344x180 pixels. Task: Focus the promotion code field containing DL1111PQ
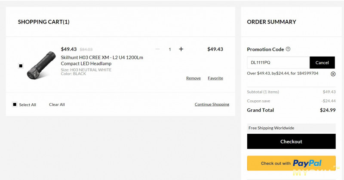click(x=278, y=63)
